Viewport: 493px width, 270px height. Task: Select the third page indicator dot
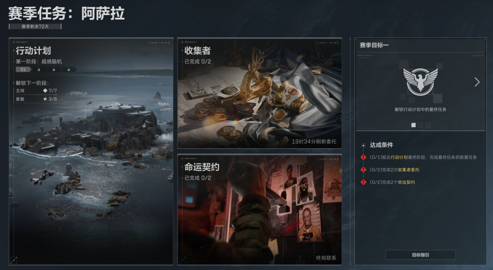(428, 125)
